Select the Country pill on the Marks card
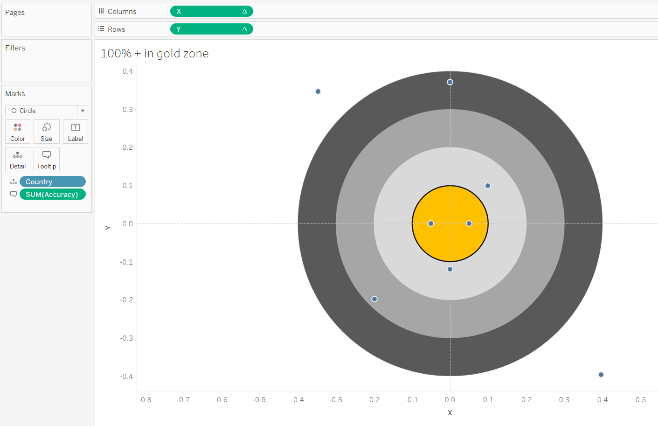Image resolution: width=658 pixels, height=426 pixels. 52,182
